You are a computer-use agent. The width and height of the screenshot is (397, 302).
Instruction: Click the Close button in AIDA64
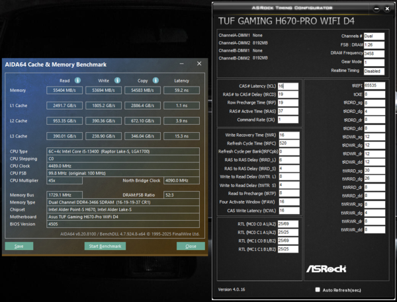click(191, 246)
